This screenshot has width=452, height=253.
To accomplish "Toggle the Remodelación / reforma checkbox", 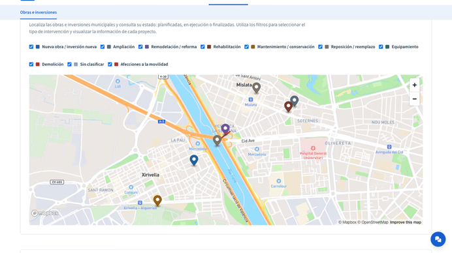I will (140, 47).
